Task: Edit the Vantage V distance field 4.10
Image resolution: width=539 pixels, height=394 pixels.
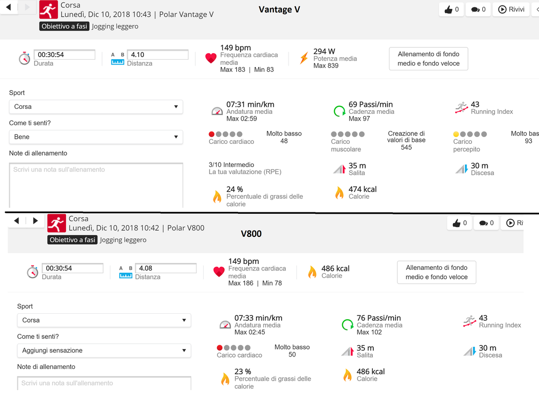Action: click(x=158, y=55)
